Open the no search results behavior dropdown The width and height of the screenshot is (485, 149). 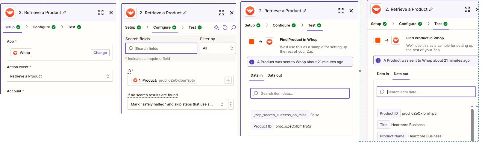pyautogui.click(x=177, y=104)
